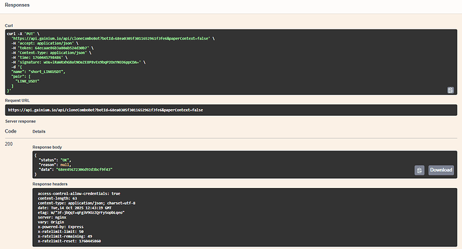This screenshot has height=249, width=462.
Task: Click the "status": "OK" line
Action: (x=55, y=160)
